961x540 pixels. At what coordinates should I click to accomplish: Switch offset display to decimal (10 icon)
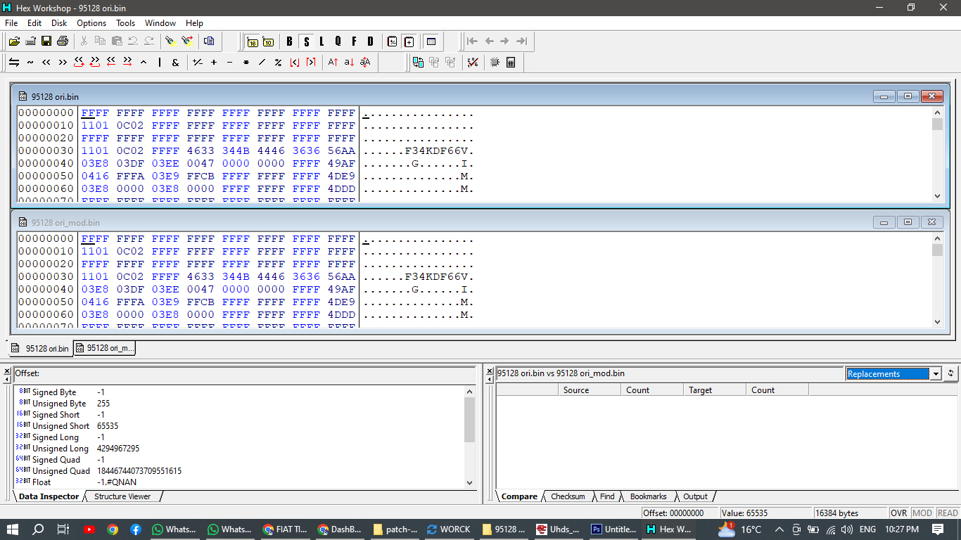pyautogui.click(x=268, y=41)
